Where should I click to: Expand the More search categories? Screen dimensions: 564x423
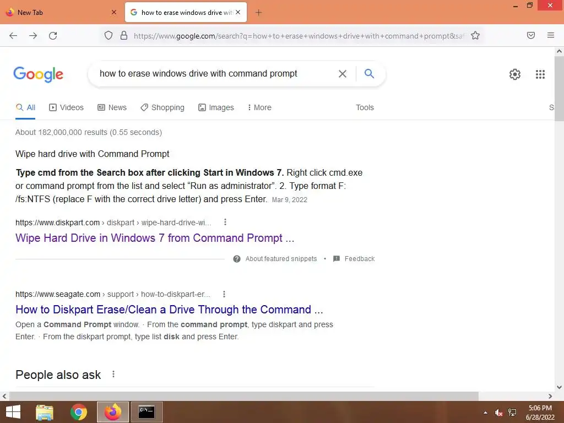(x=259, y=107)
